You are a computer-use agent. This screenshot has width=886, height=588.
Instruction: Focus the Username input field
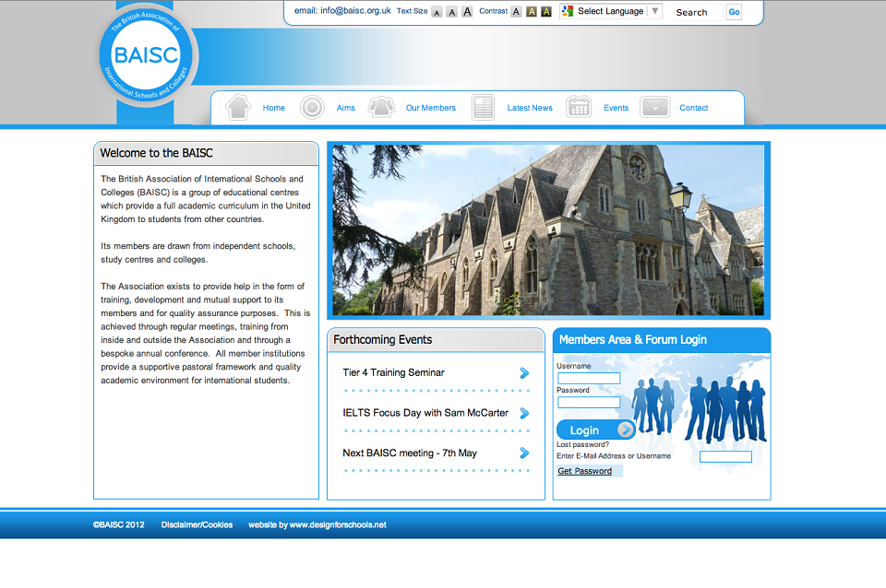589,378
